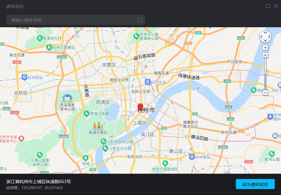Click the zoom-out minus icon
Screen dimensions: 281x195
[265, 92]
